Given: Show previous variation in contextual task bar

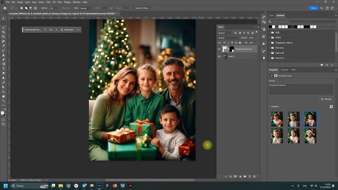Looking at the screenshot, I should click(x=45, y=30).
